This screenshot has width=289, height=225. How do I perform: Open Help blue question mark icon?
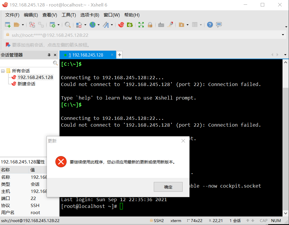210,25
